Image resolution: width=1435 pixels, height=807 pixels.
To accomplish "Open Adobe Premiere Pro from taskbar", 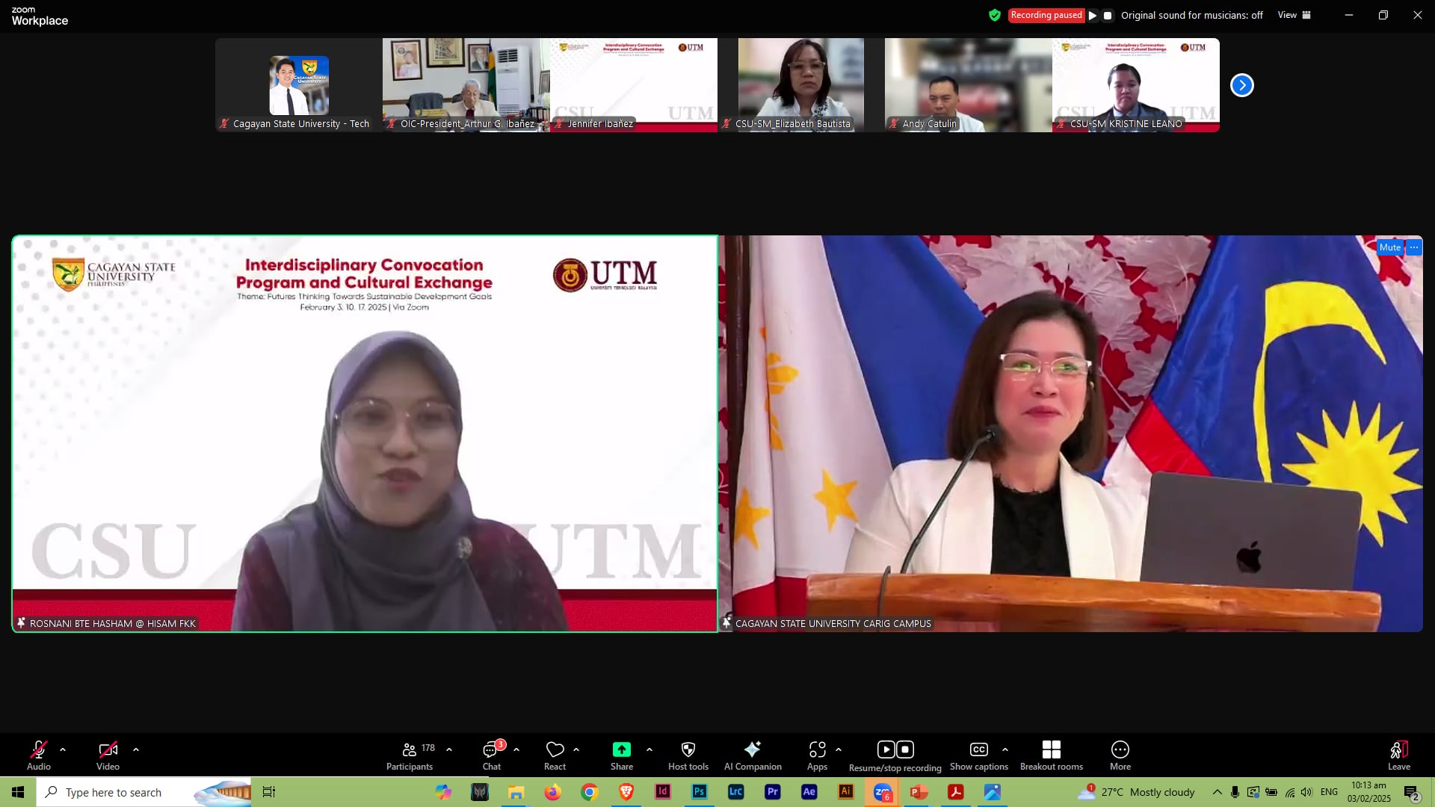I will (x=773, y=792).
